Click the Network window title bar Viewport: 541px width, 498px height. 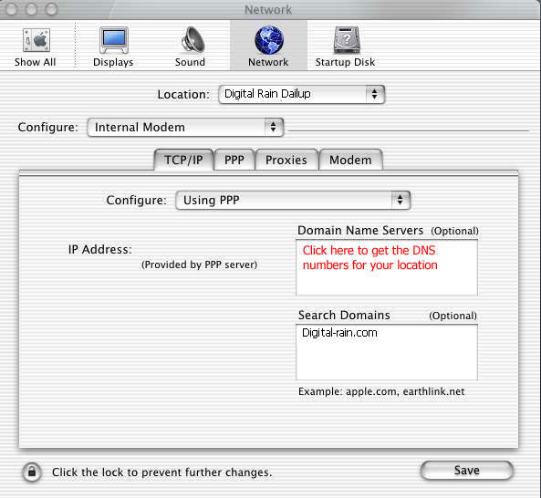[268, 10]
